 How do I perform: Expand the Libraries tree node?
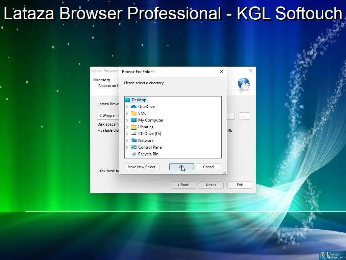[127, 127]
